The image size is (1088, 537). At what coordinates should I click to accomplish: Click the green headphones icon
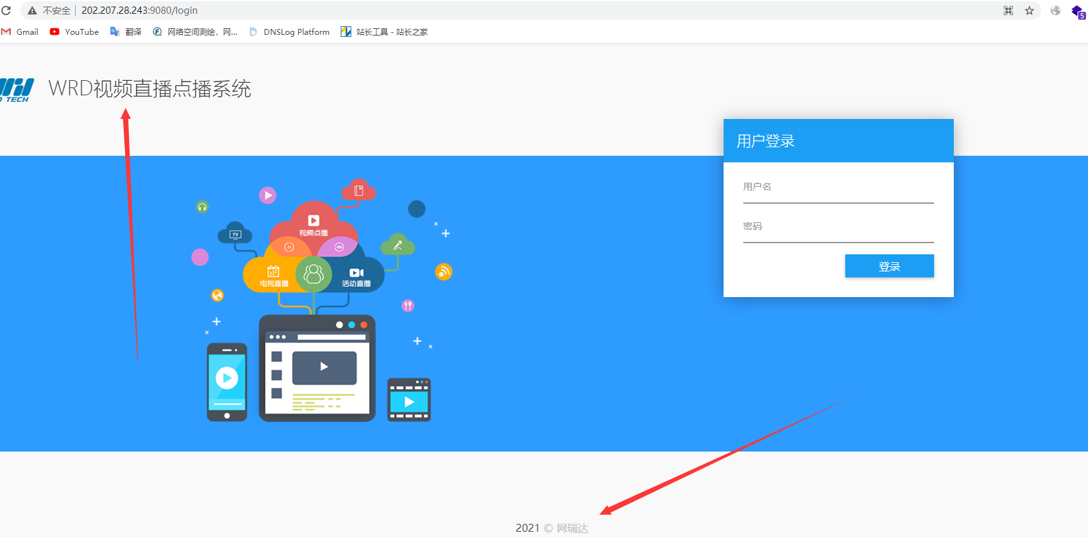pos(203,207)
